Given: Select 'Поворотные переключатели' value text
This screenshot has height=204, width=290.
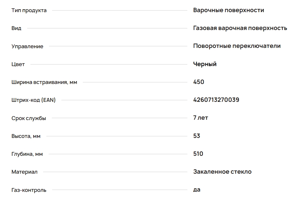Looking at the screenshot, I should click(x=237, y=46).
